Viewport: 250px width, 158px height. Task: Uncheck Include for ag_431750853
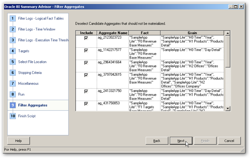click(86, 104)
